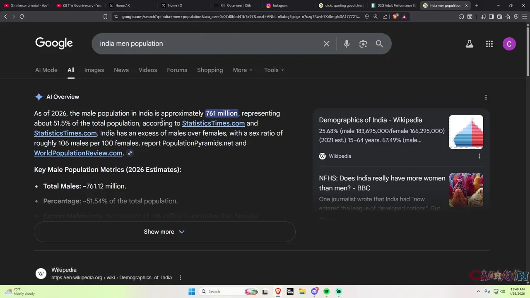This screenshot has width=530, height=298.
Task: Expand AI Overview with Show more
Action: 164,232
